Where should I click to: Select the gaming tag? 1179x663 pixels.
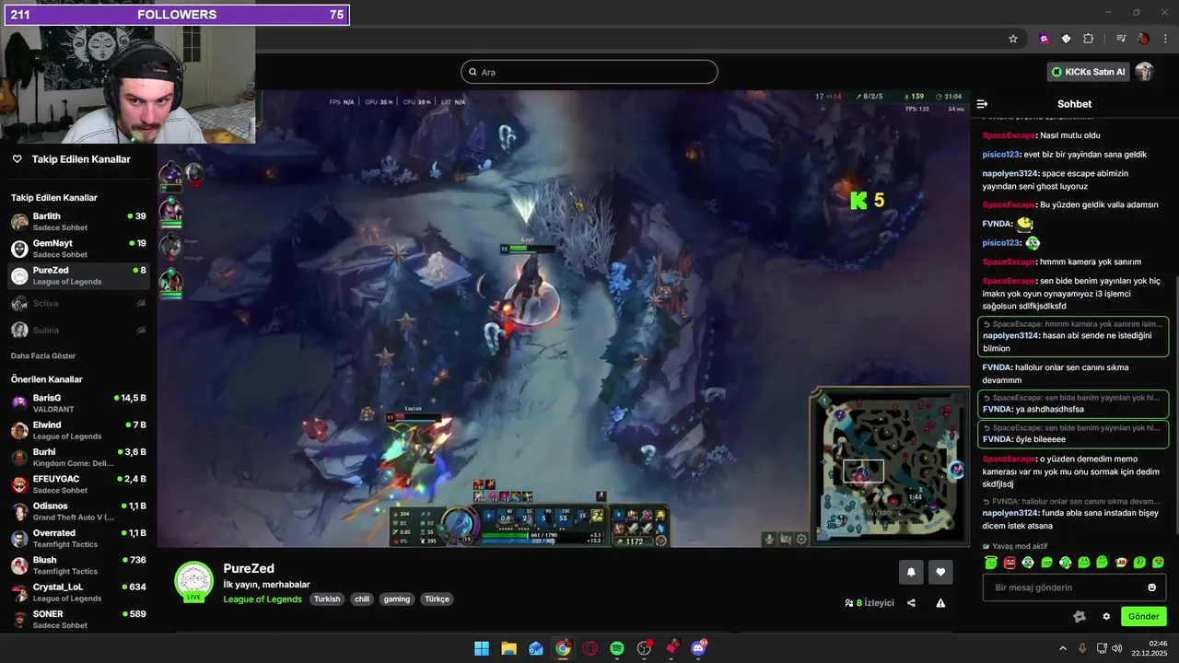pyautogui.click(x=397, y=599)
